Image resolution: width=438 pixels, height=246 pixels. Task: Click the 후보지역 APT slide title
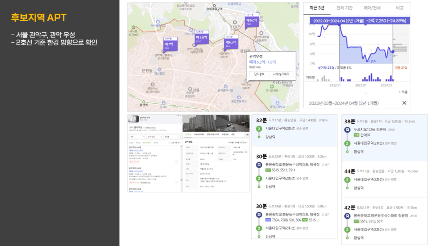click(39, 17)
